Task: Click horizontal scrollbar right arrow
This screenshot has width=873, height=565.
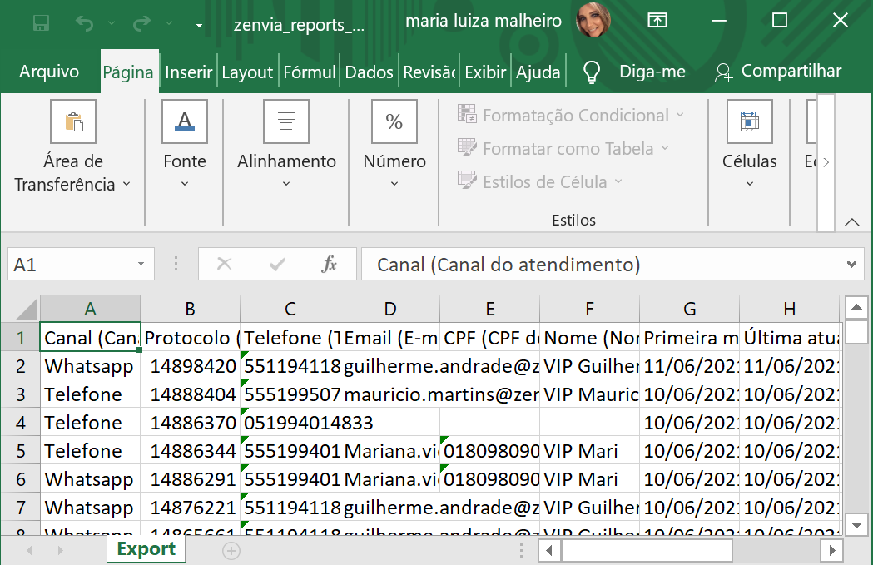Action: [x=831, y=551]
